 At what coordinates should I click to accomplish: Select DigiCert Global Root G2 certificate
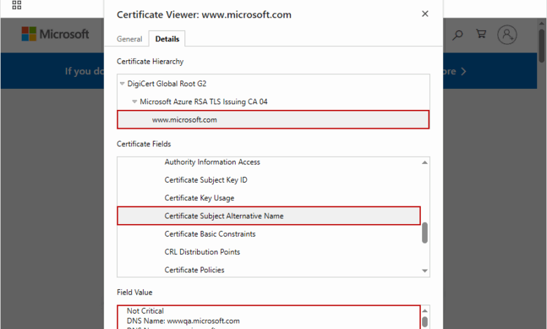pos(167,83)
